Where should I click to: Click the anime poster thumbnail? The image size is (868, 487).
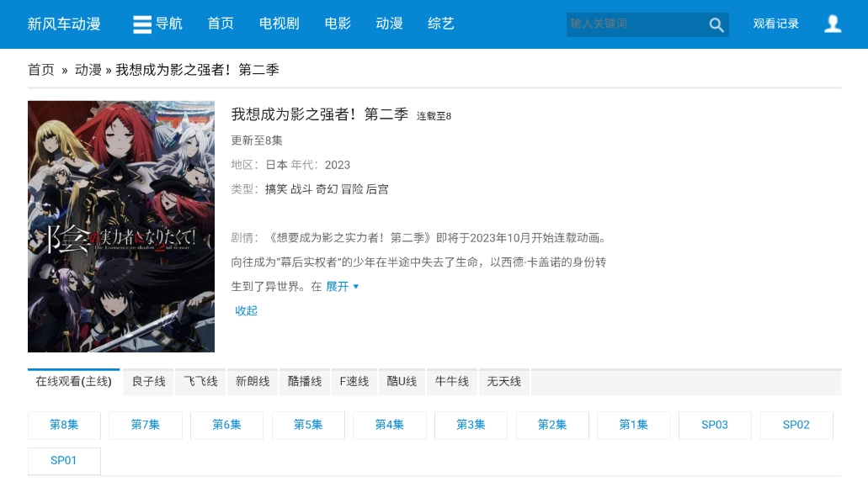[x=121, y=226]
